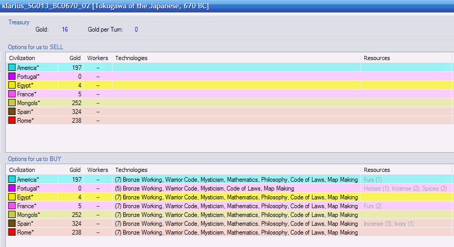Click France's Furs (2) resource entry
The height and width of the screenshot is (247, 454).
pyautogui.click(x=373, y=206)
